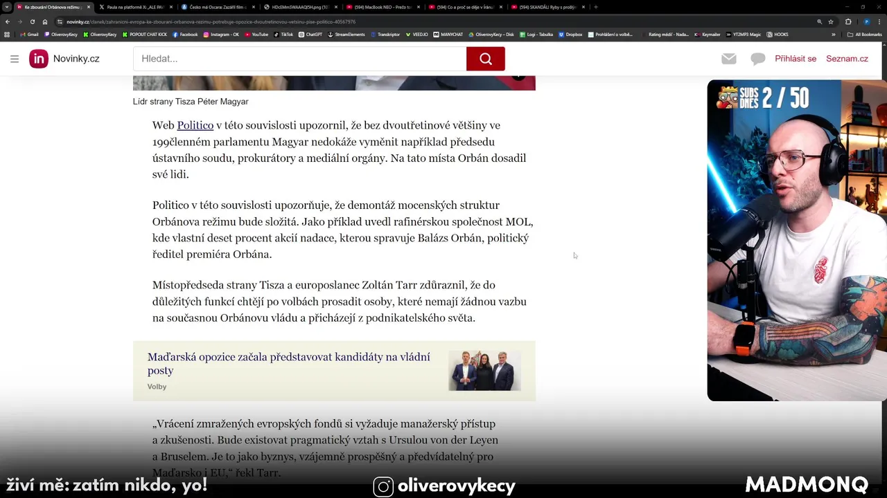Open VEED.IO bookmark
Viewport: 887px width, 498px height.
coord(417,34)
